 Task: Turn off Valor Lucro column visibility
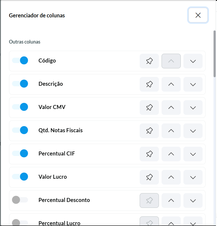point(20,177)
